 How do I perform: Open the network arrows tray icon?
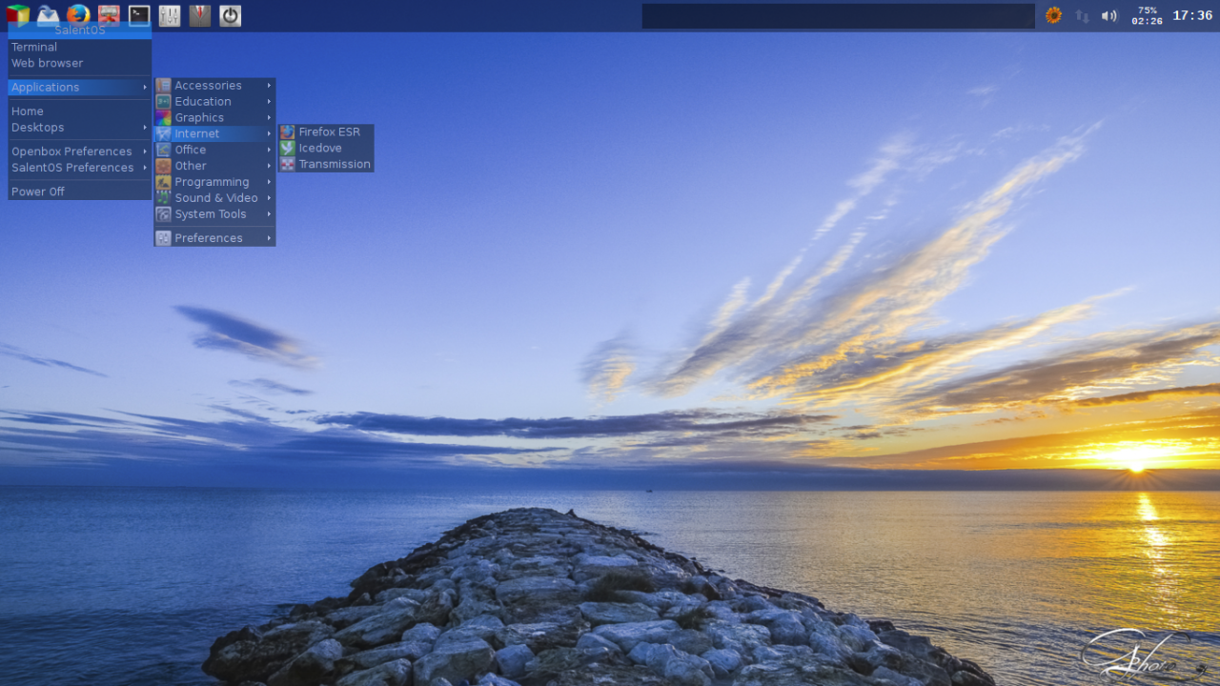coord(1082,15)
